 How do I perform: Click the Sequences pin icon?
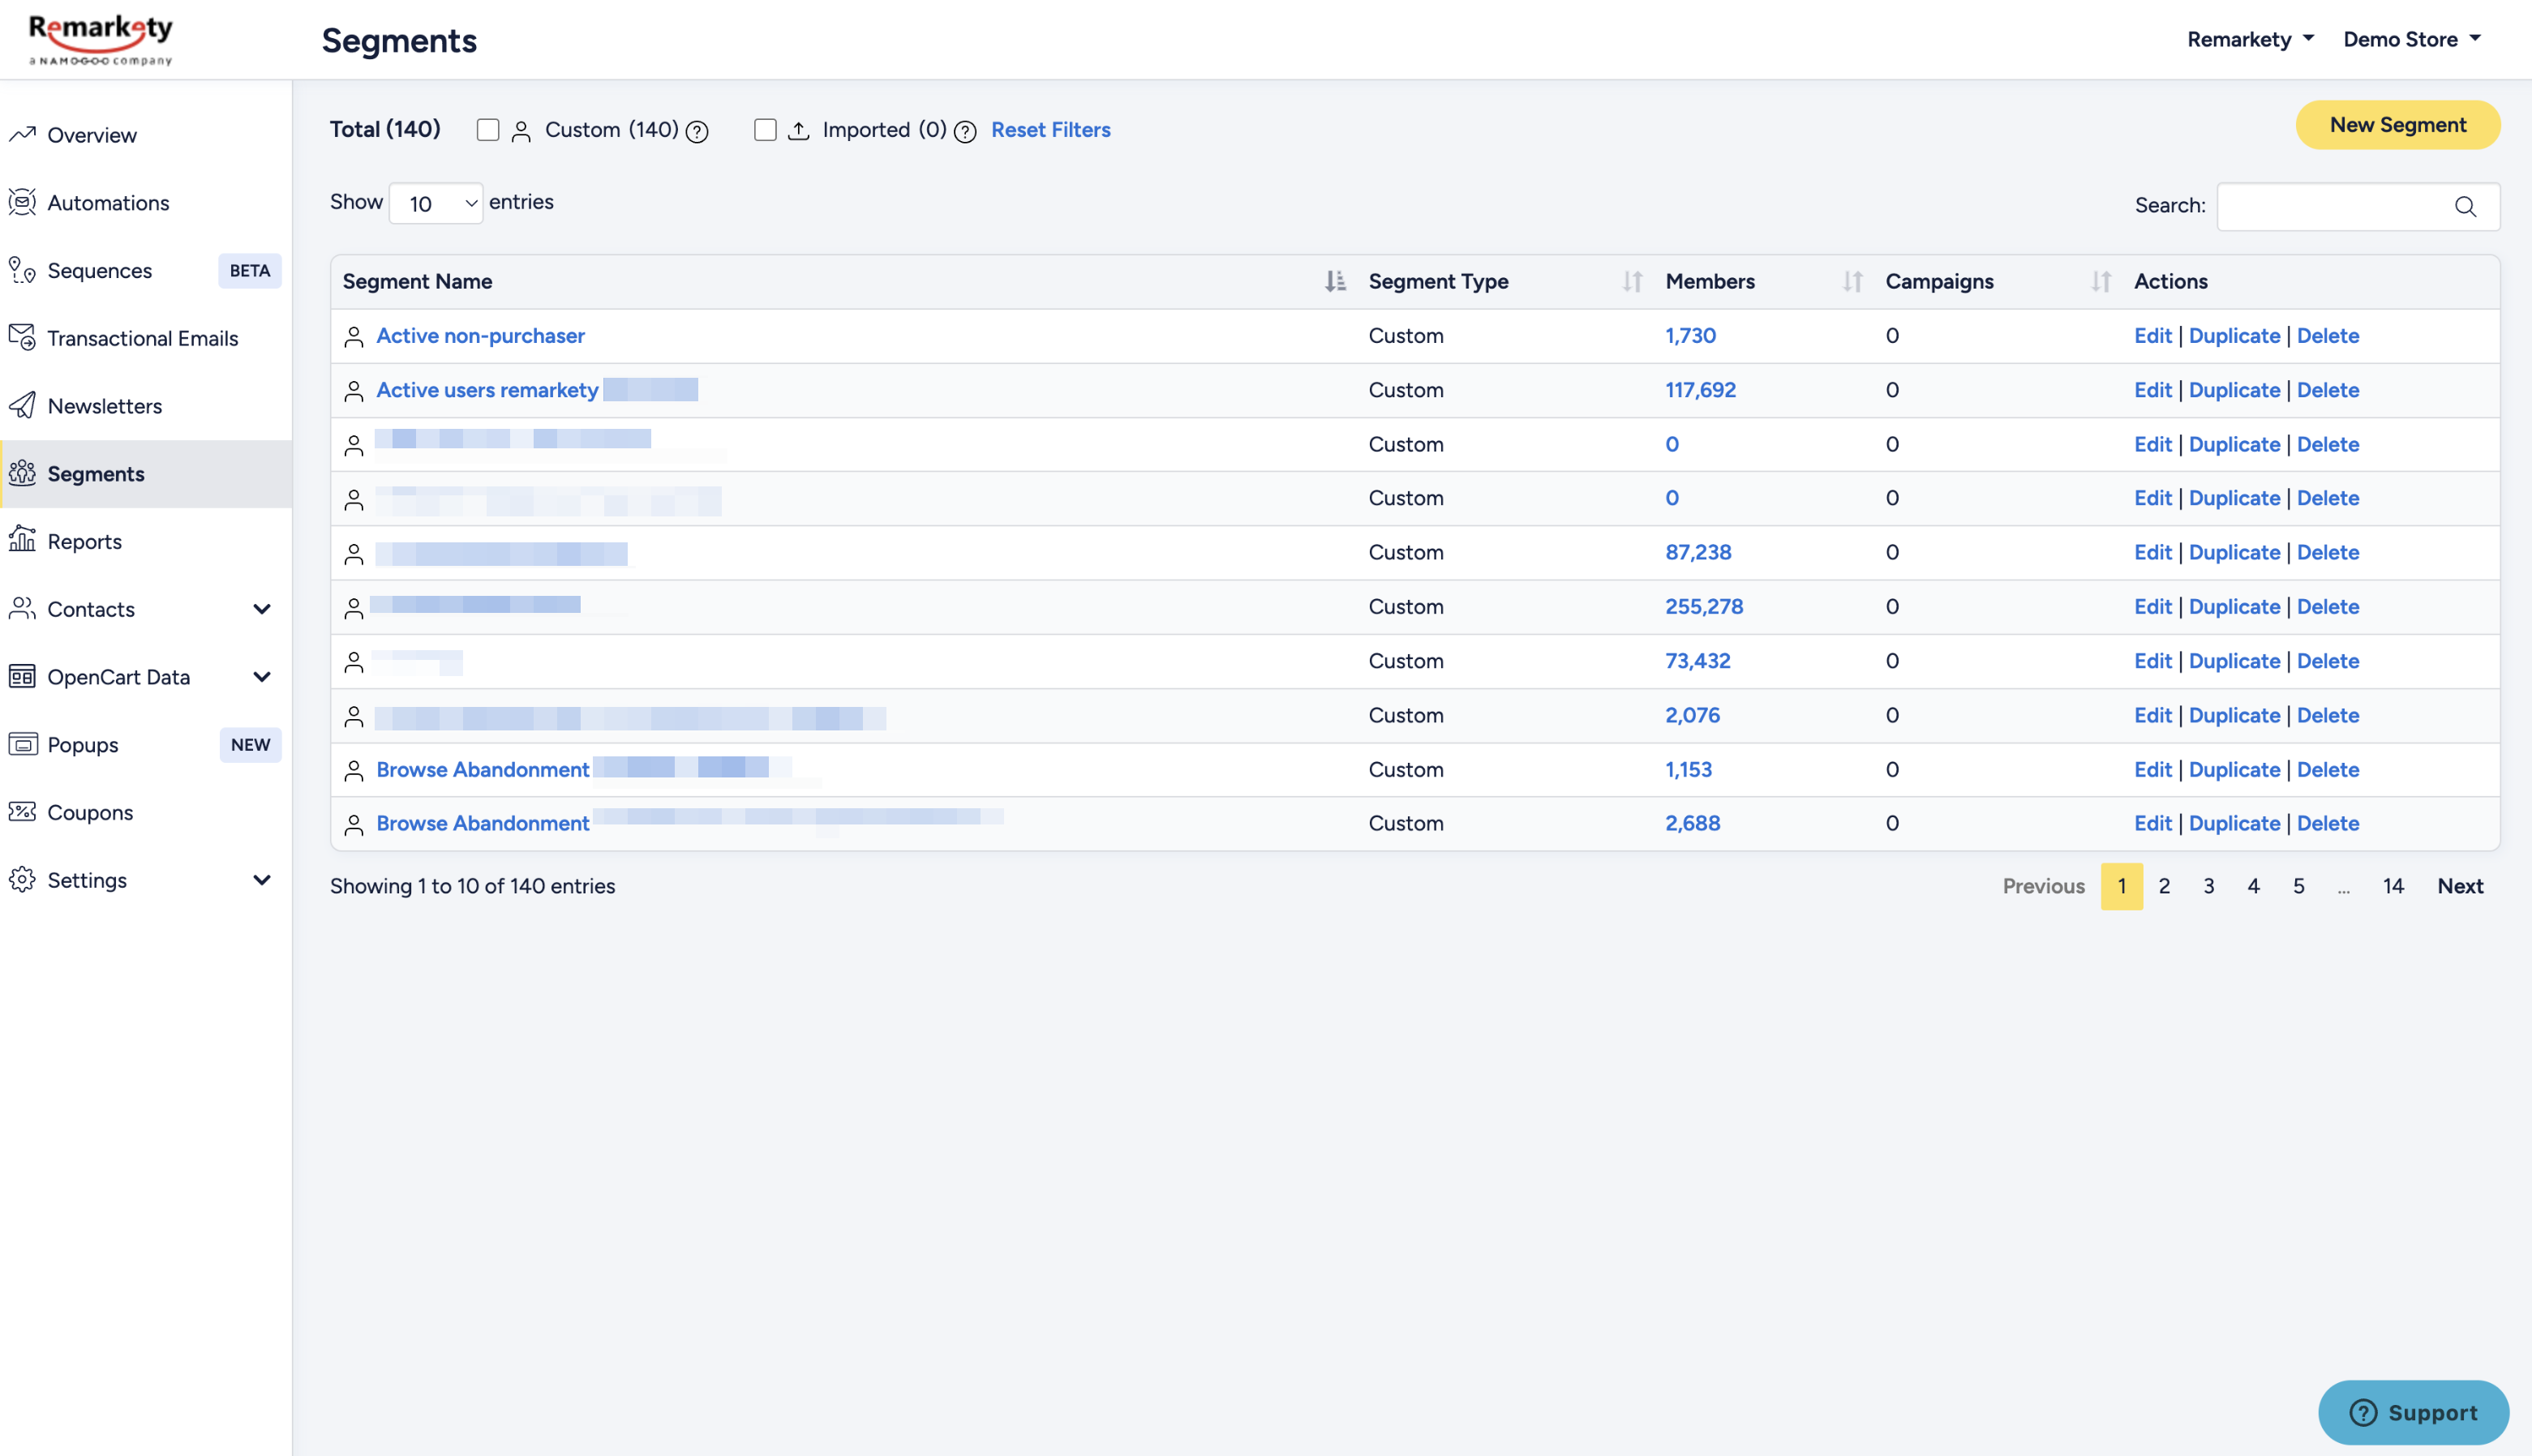click(x=22, y=270)
